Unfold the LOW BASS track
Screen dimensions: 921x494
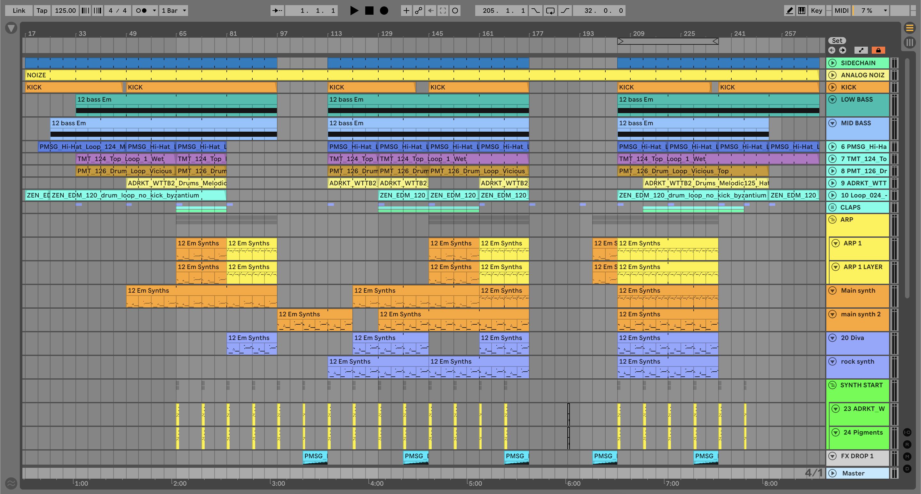[832, 100]
